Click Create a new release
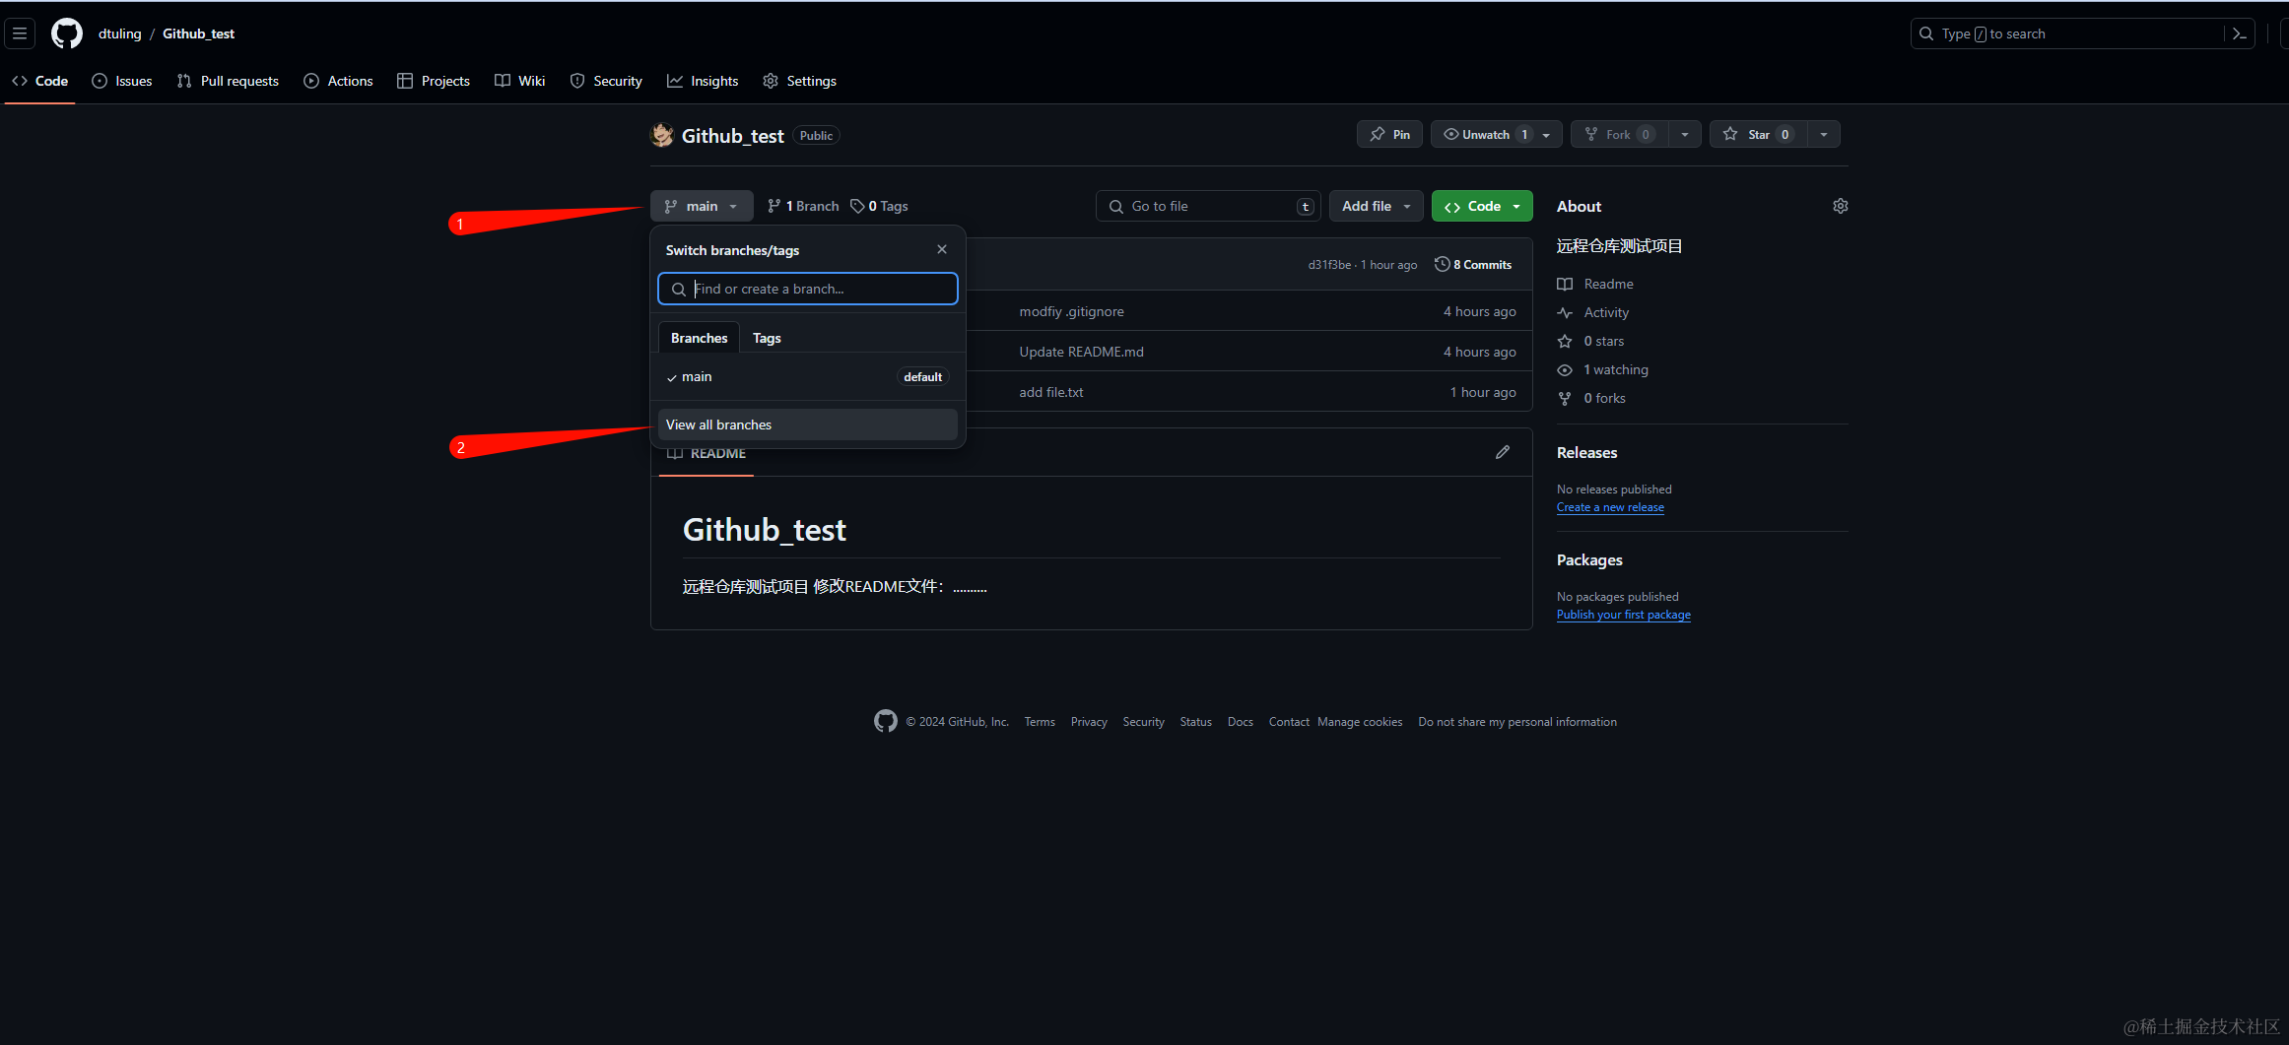 point(1610,507)
